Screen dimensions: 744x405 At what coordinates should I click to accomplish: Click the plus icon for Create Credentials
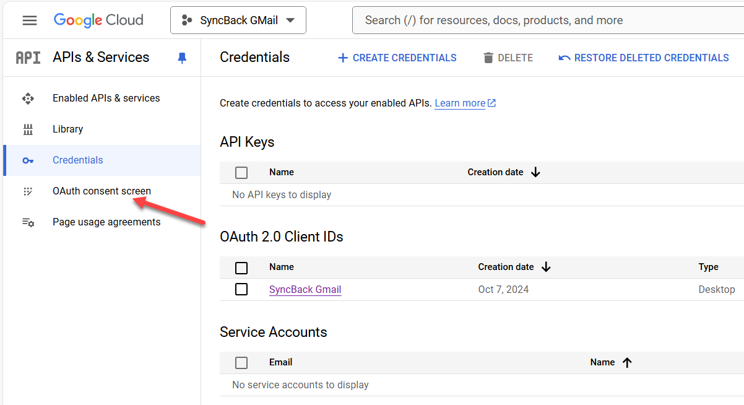point(343,58)
